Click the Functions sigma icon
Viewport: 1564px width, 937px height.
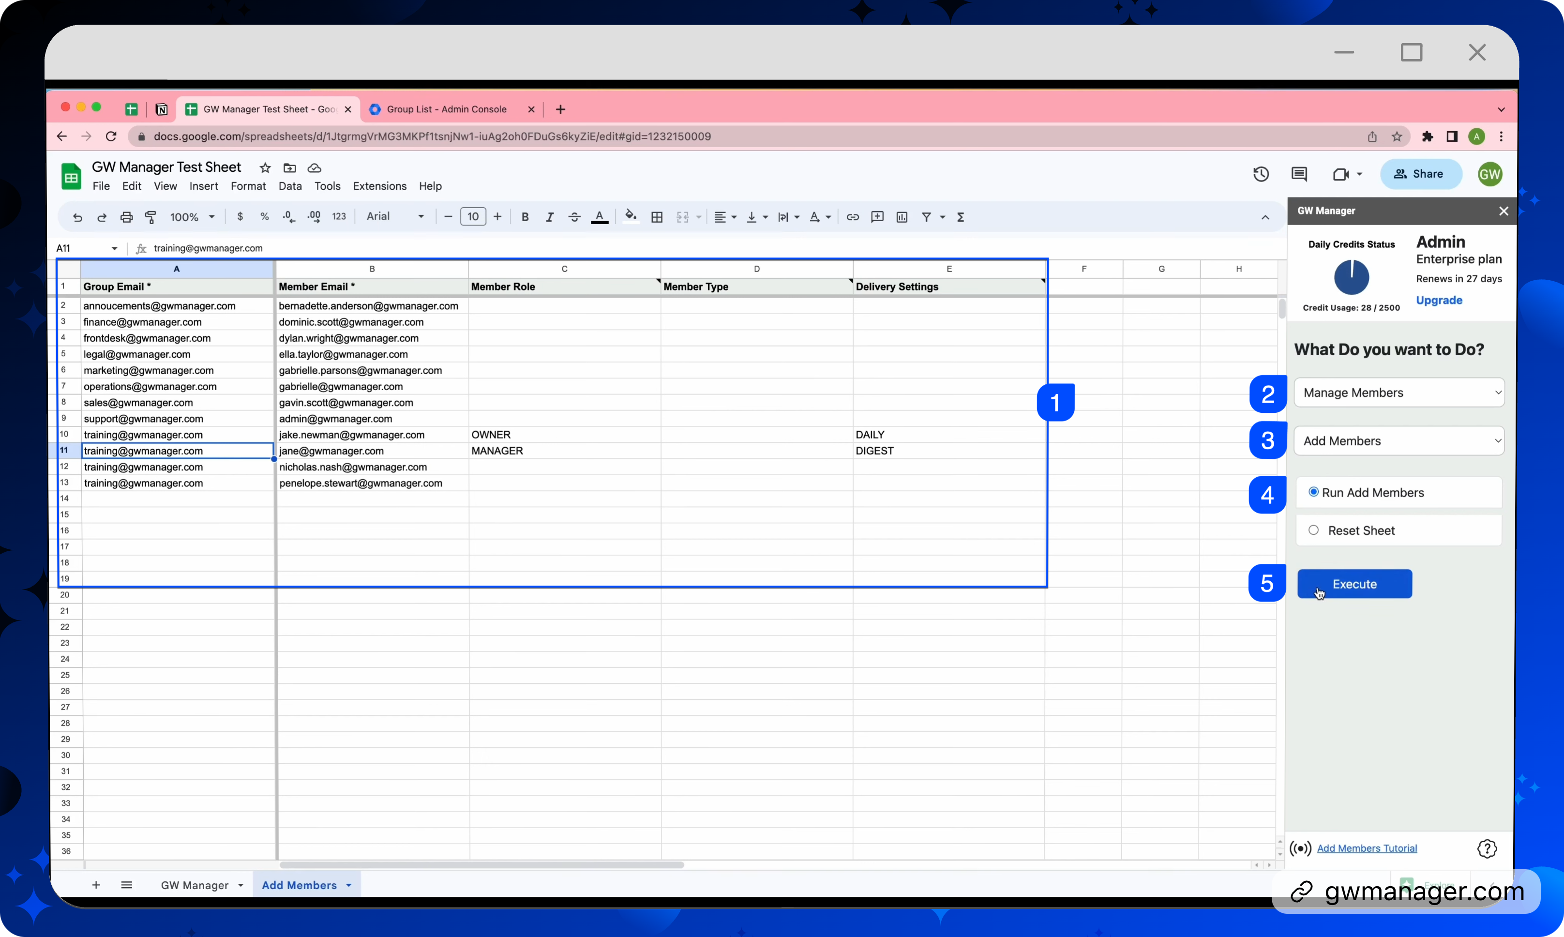960,216
